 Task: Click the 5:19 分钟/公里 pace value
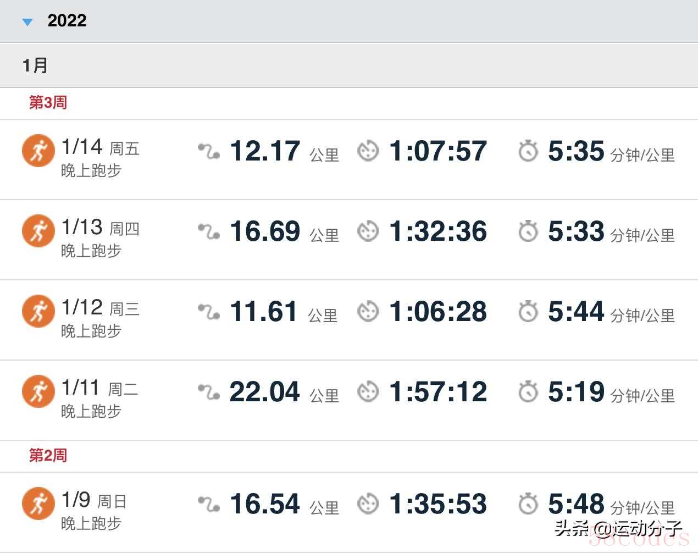click(576, 392)
